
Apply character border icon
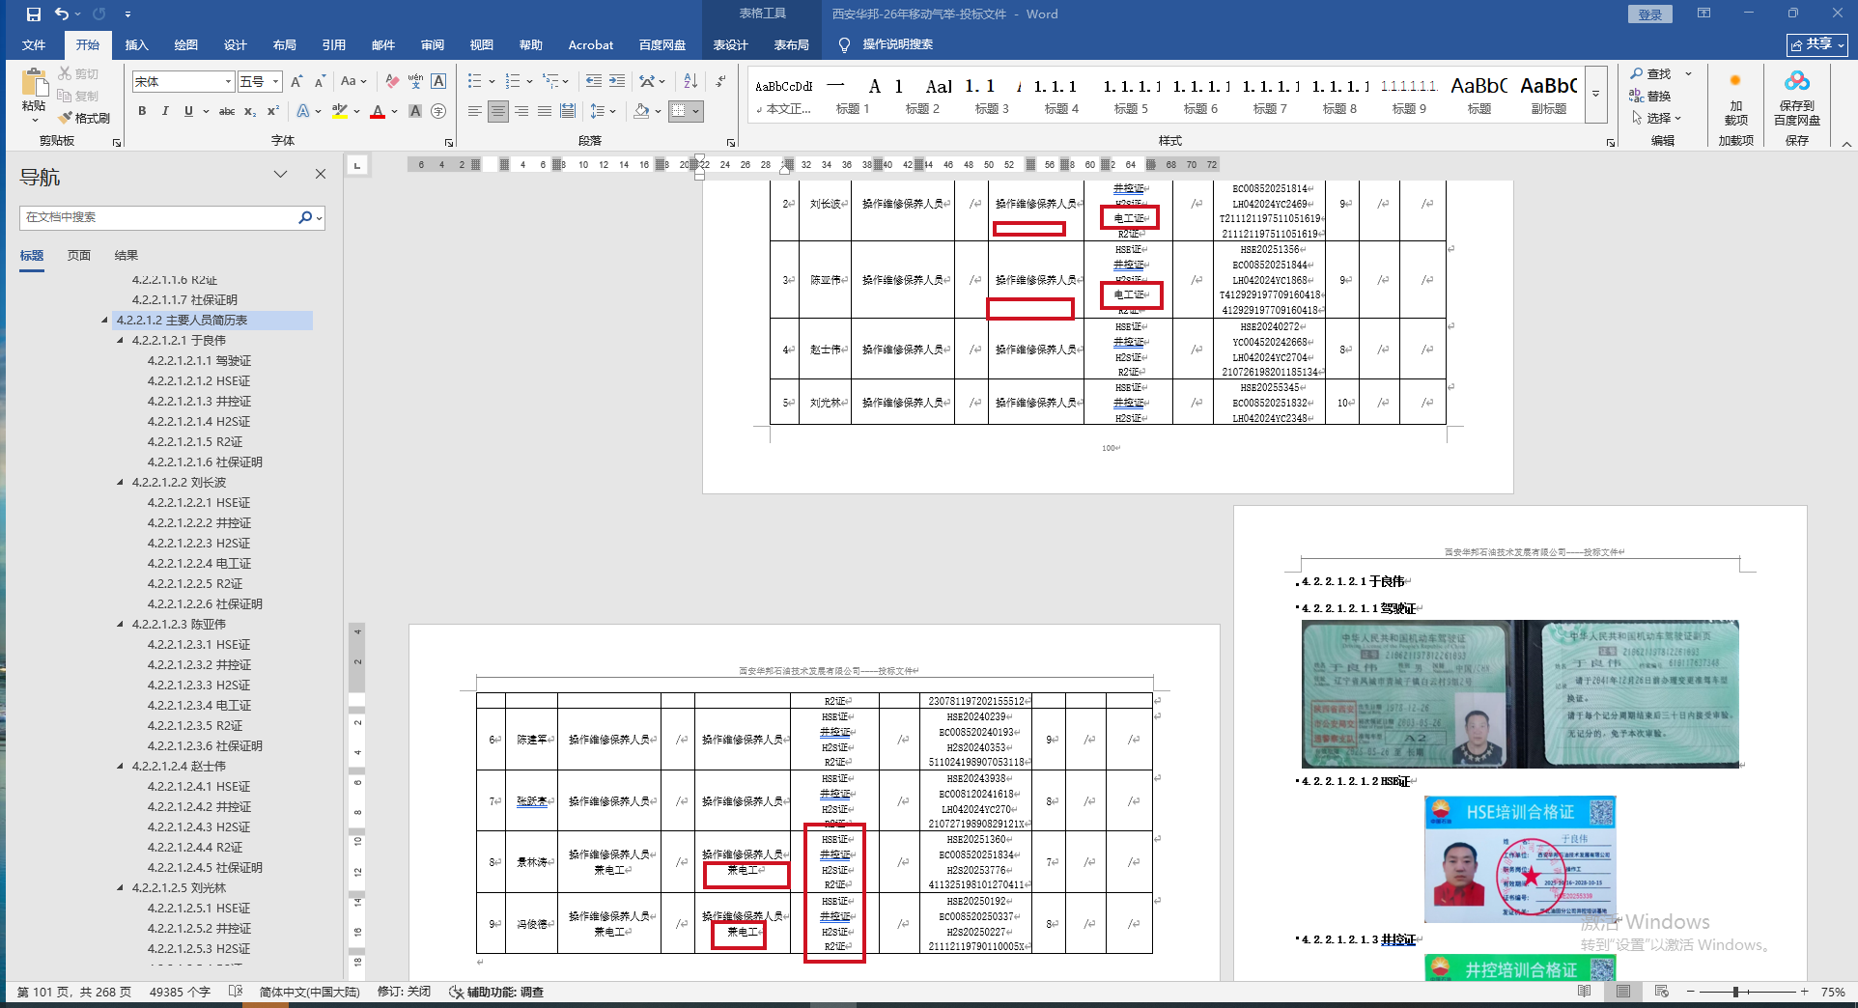438,81
